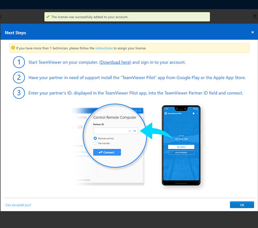Select the Remote control radio button
The height and width of the screenshot is (228, 258).
click(x=95, y=139)
